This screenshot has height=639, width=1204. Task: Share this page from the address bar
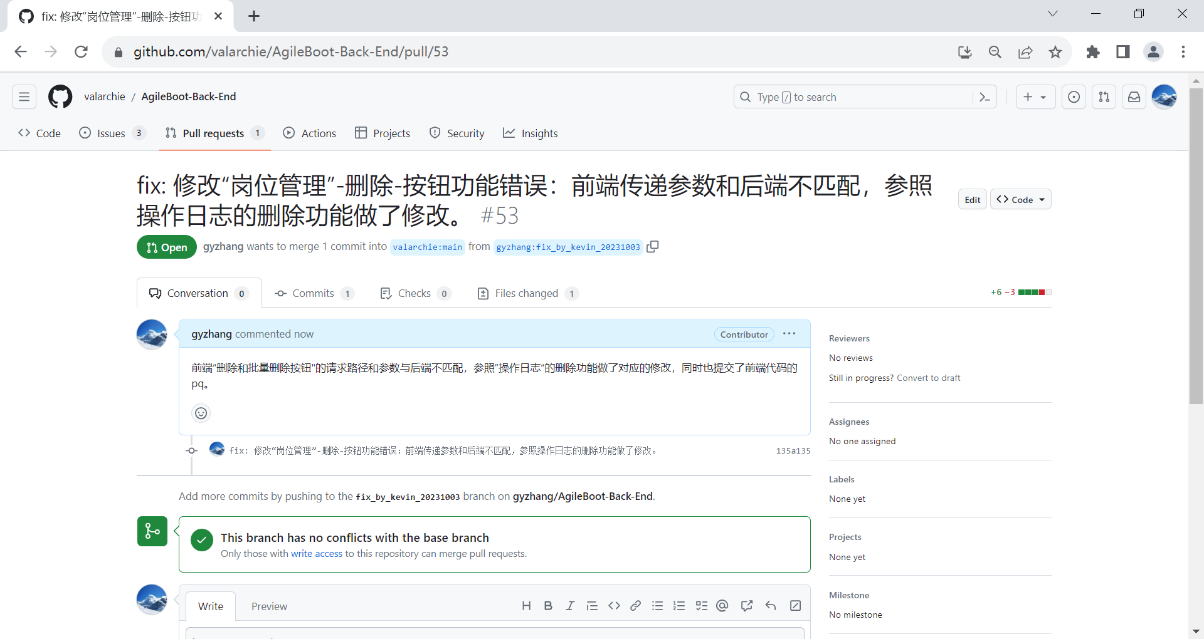pos(1025,52)
